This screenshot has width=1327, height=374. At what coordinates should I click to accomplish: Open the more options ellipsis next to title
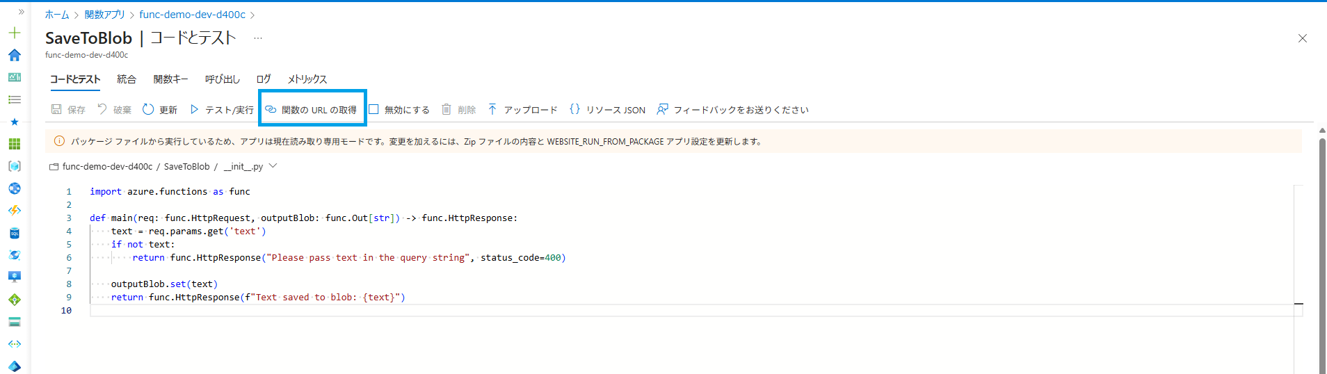(258, 38)
